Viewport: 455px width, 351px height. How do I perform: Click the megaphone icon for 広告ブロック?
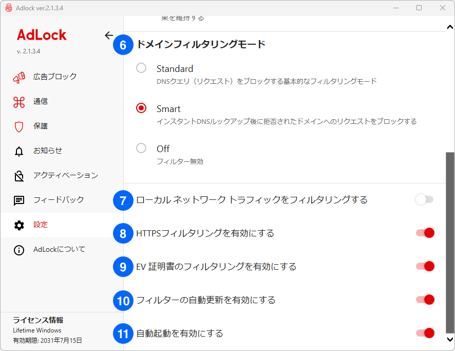click(19, 77)
